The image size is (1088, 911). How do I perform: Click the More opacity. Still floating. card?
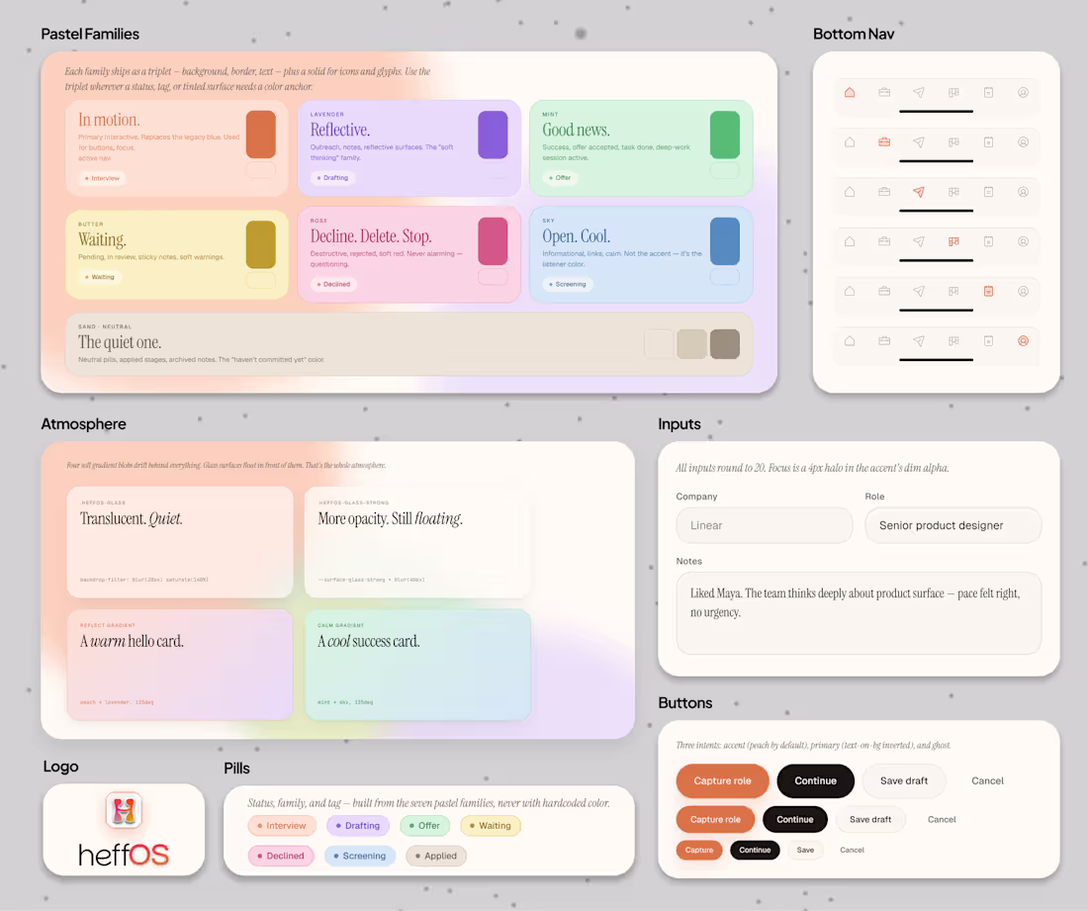(417, 542)
